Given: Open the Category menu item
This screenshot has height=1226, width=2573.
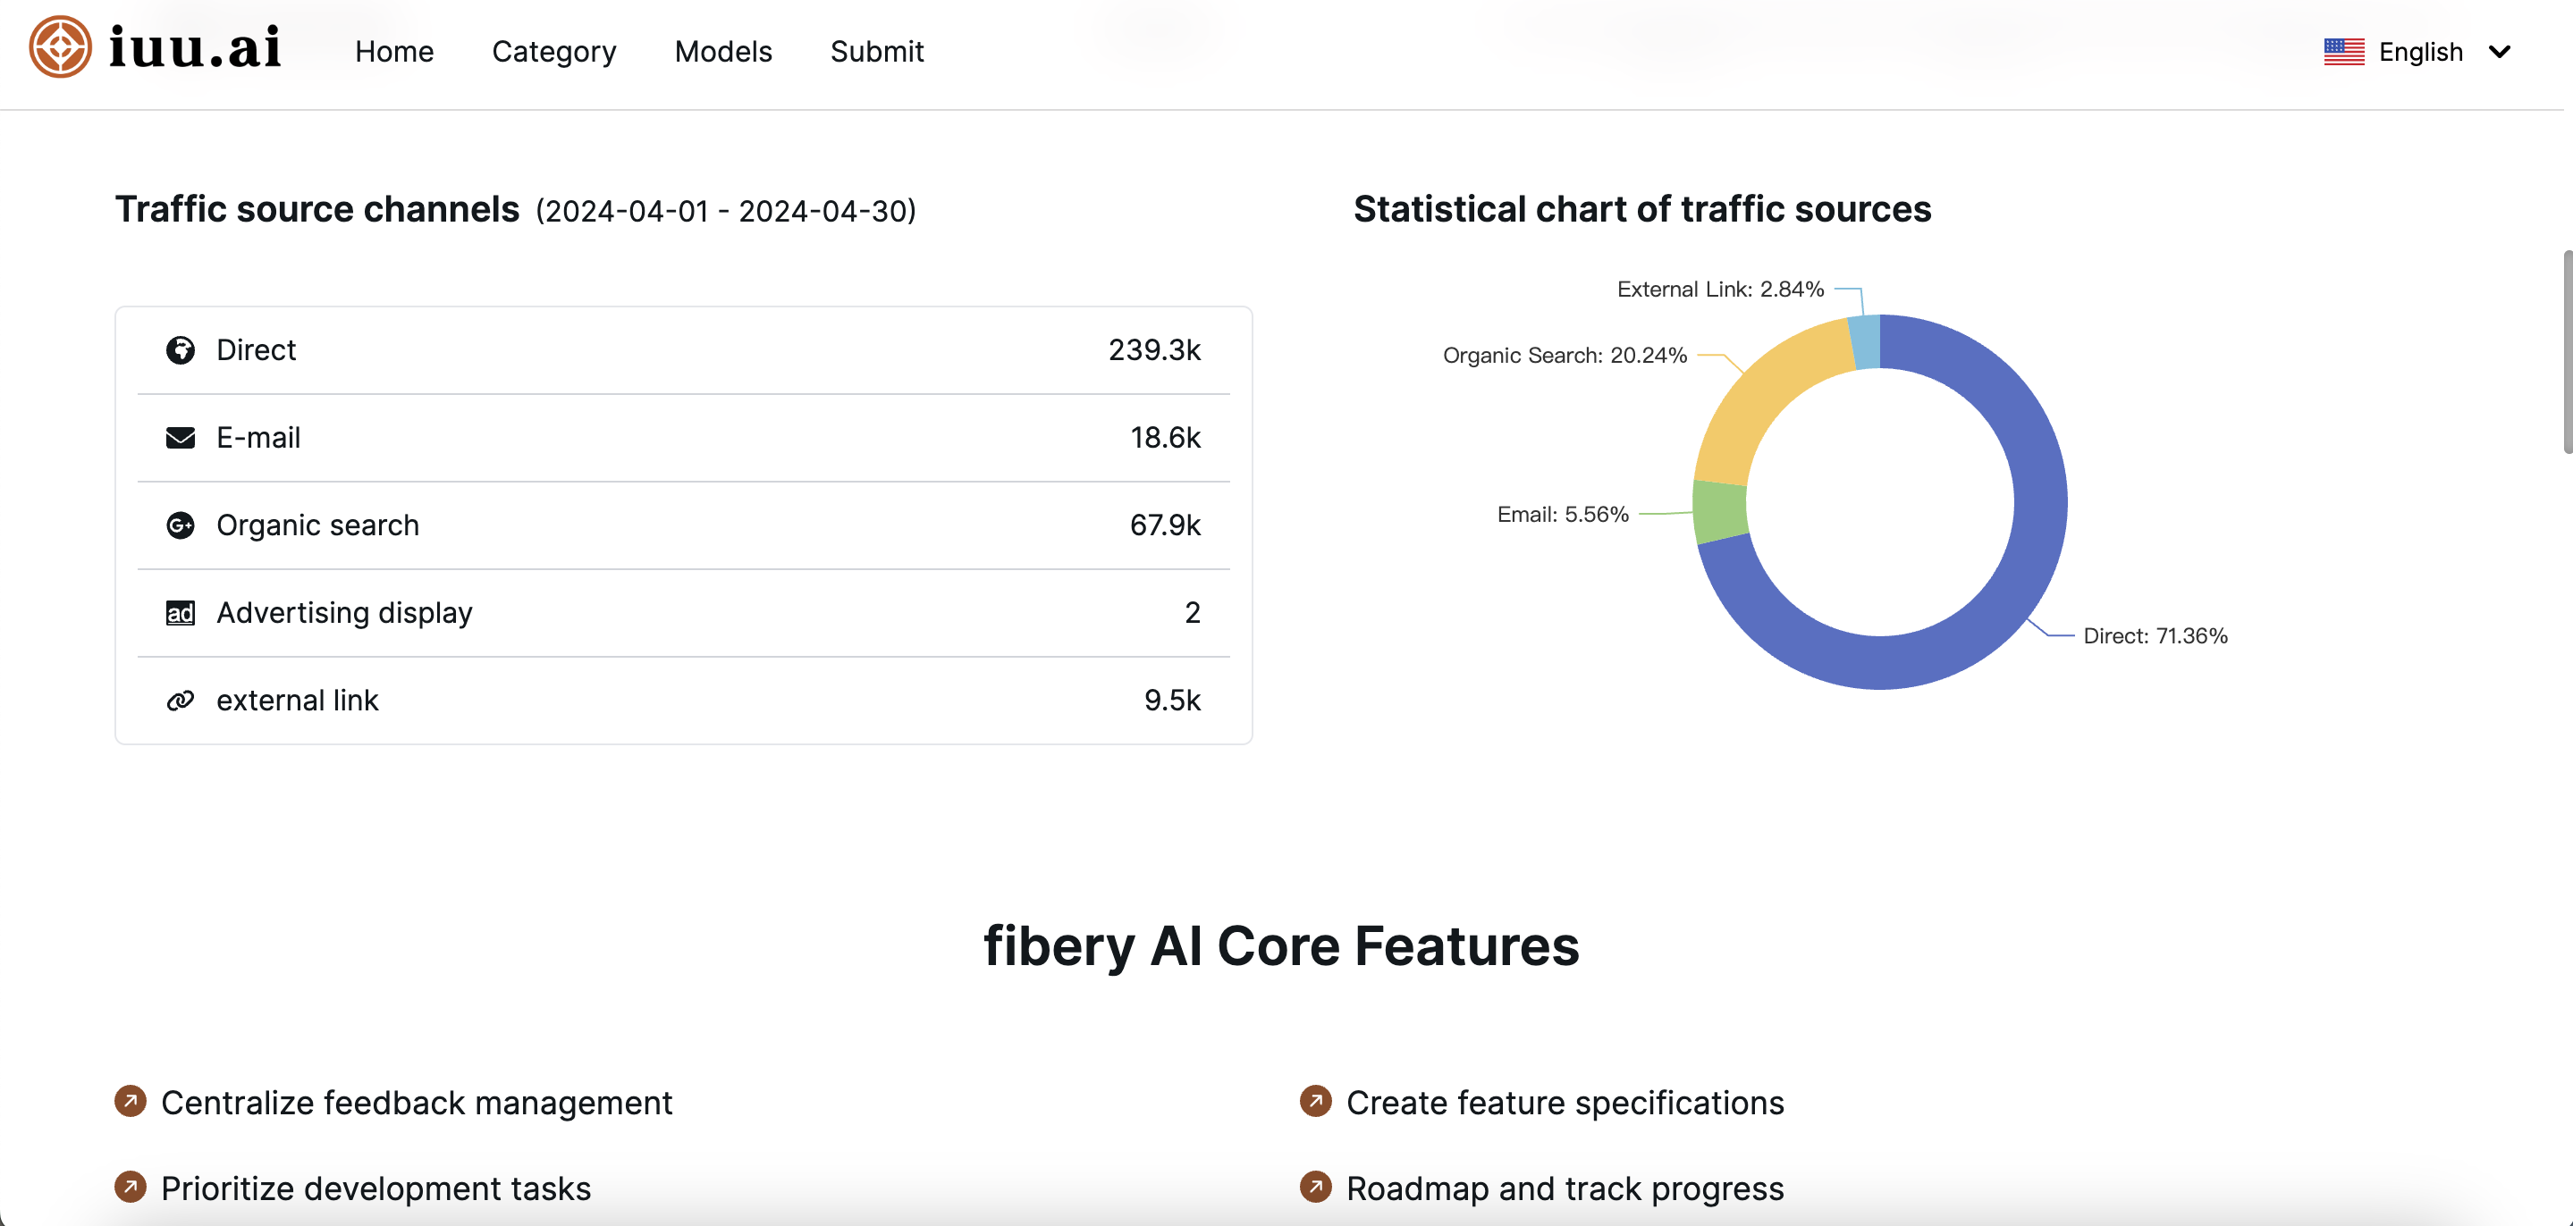Looking at the screenshot, I should 553,52.
